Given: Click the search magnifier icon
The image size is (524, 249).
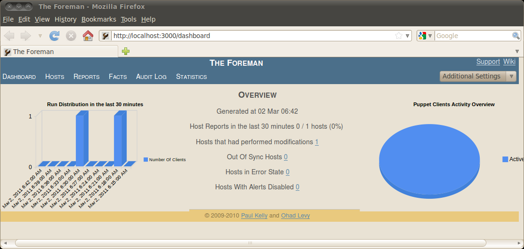Looking at the screenshot, I should [516, 36].
